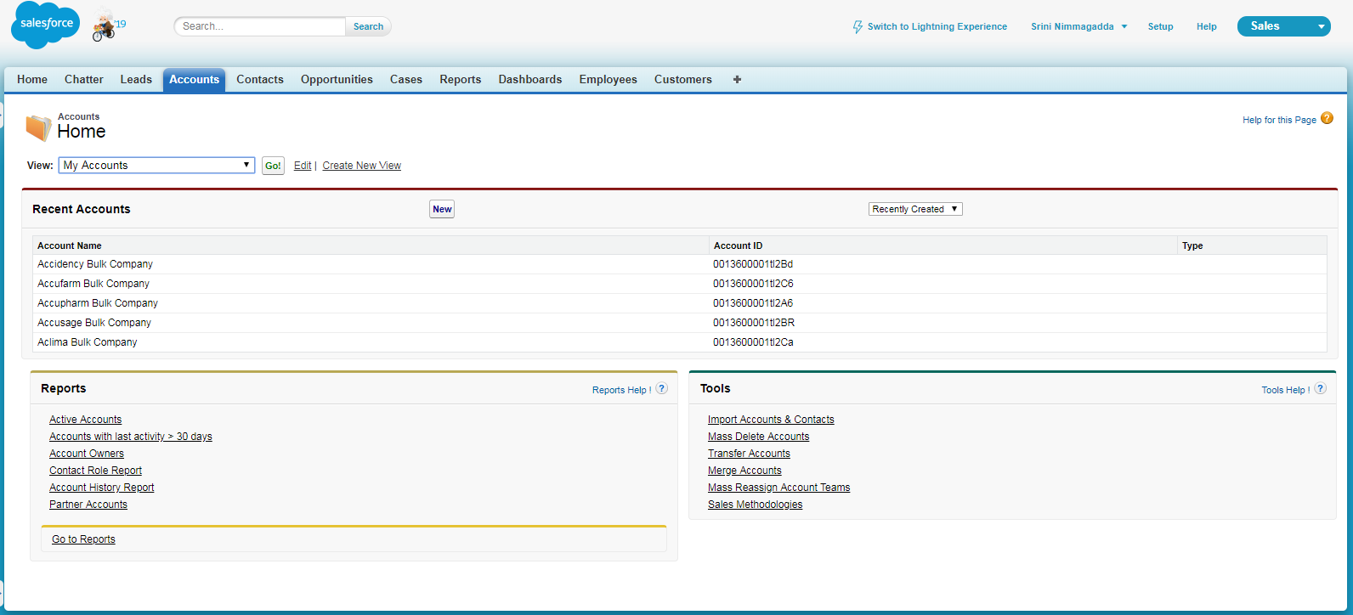1353x615 pixels.
Task: Click the Salesforce cloud logo
Action: (x=45, y=25)
